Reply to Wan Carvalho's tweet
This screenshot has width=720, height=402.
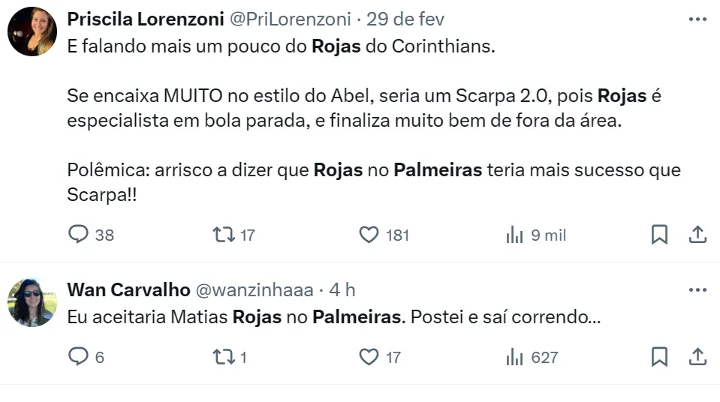(79, 356)
